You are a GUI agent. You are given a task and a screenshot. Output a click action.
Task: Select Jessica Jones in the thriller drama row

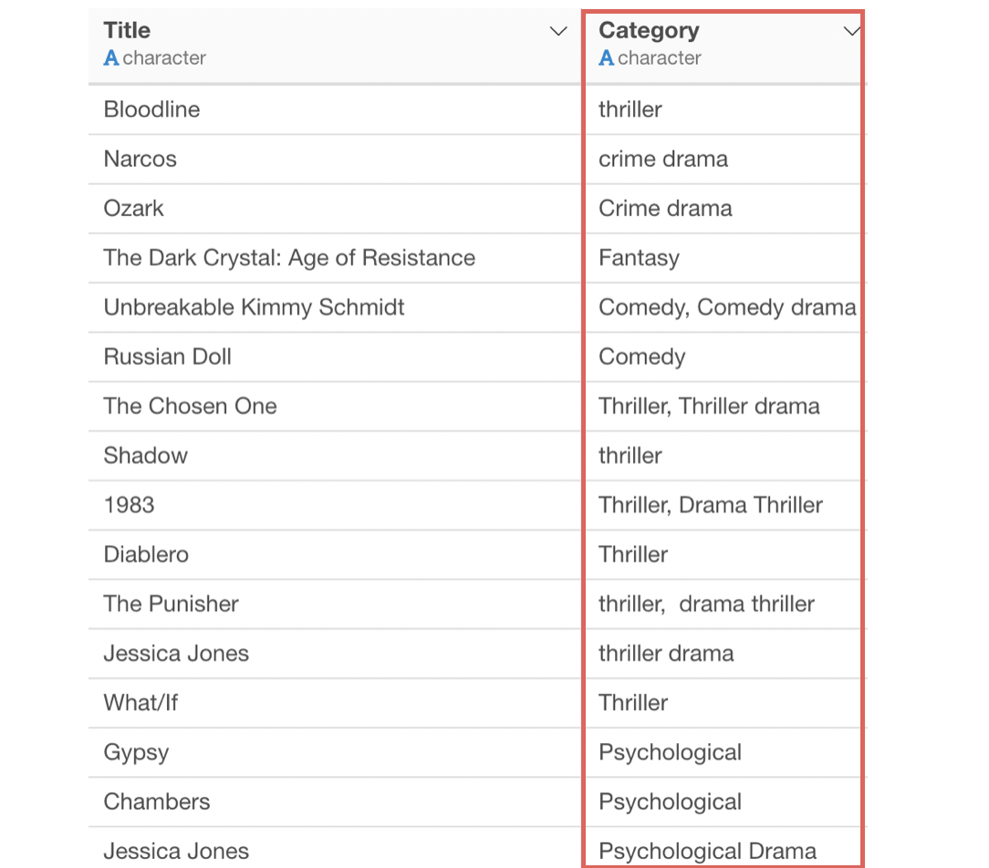click(335, 654)
